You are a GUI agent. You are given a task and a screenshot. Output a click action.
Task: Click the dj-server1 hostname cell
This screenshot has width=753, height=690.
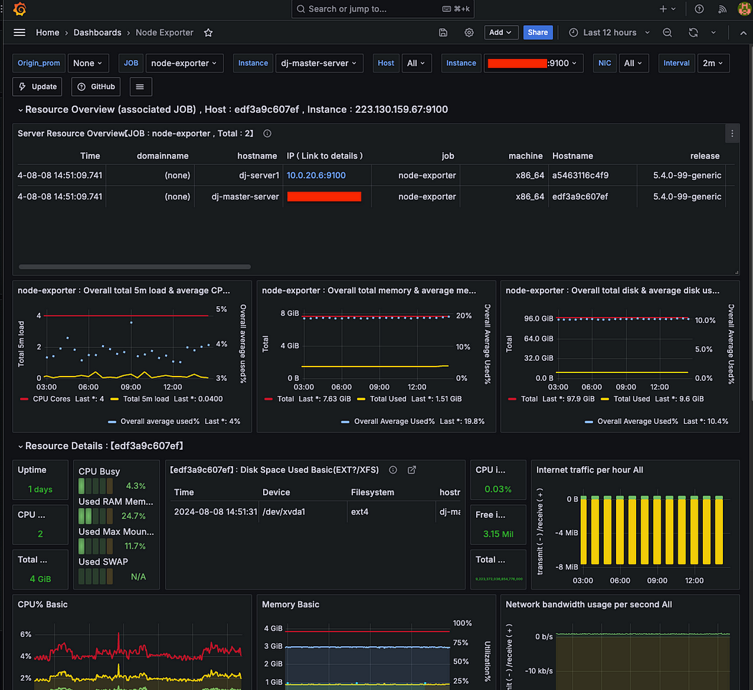(x=259, y=176)
